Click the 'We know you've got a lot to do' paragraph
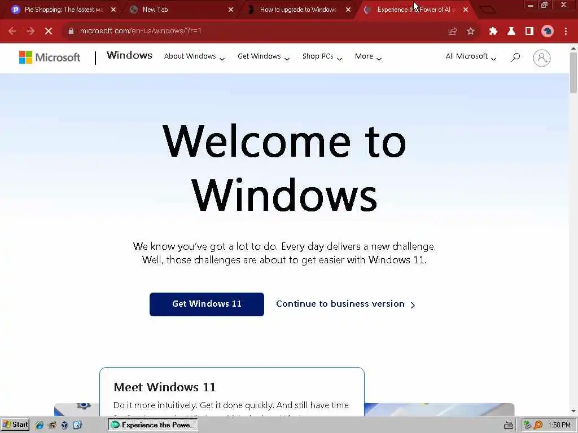578x433 pixels. pyautogui.click(x=284, y=253)
